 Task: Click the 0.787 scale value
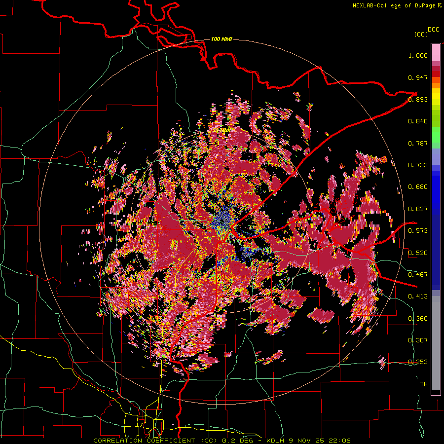pyautogui.click(x=418, y=143)
